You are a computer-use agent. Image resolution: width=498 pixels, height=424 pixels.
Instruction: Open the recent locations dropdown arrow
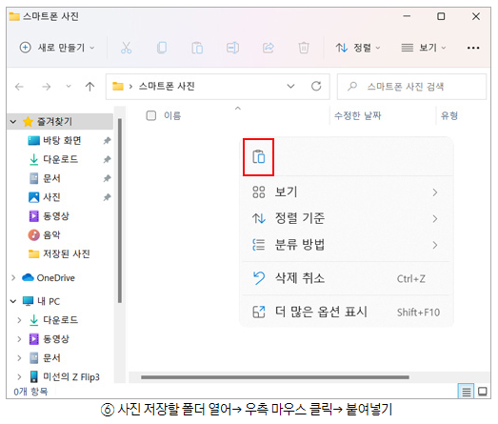[x=69, y=86]
